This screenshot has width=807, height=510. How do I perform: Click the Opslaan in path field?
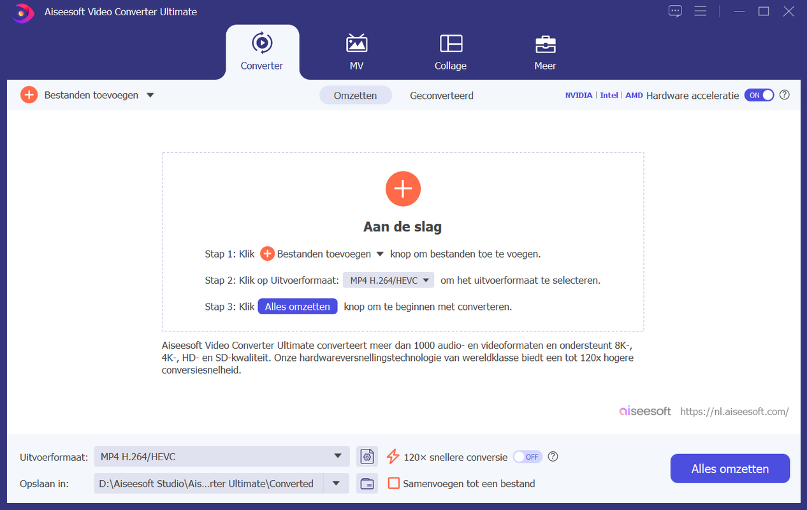pos(209,483)
